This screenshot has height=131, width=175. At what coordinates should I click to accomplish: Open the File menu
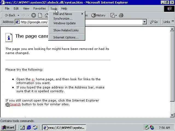pyautogui.click(x=7, y=8)
